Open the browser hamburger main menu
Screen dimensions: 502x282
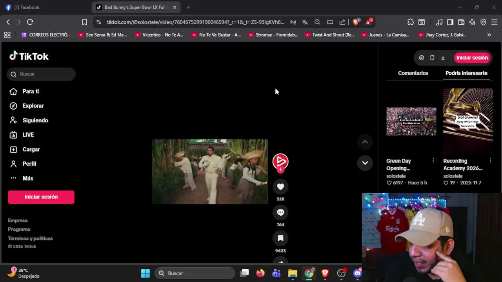point(494,22)
